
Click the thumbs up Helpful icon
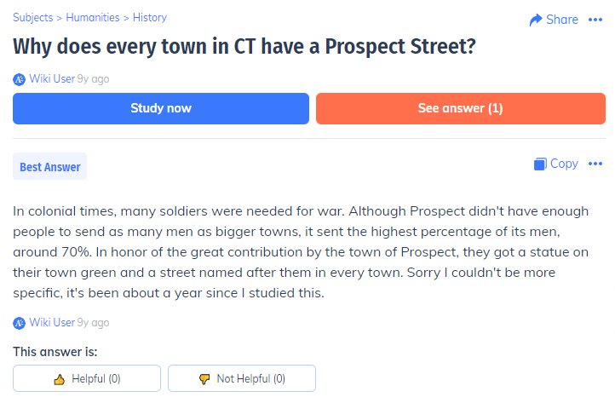[x=60, y=379]
